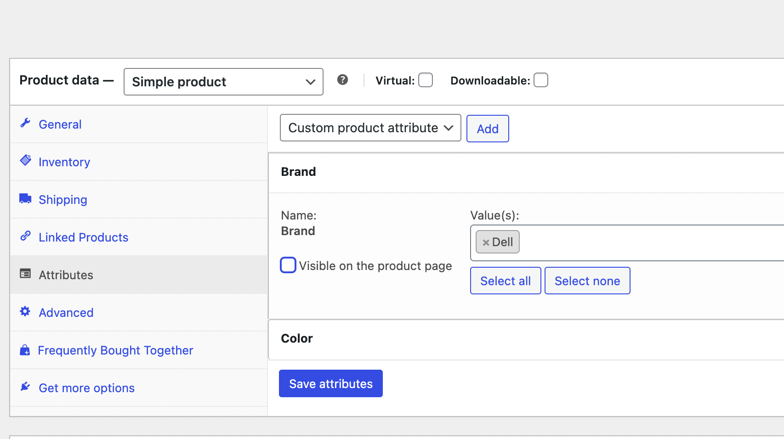Toggle Visible on the product page
Viewport: 784px width, 439px height.
click(288, 265)
